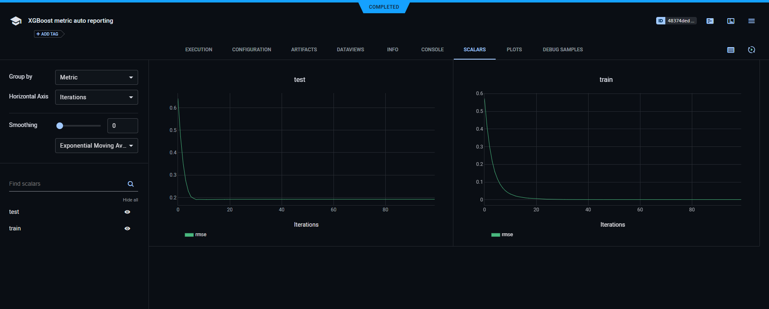Open the Horizontal Axis Iterations dropdown
The height and width of the screenshot is (309, 769).
96,97
